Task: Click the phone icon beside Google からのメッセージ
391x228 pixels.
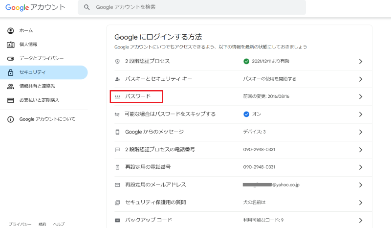Action: [x=117, y=132]
